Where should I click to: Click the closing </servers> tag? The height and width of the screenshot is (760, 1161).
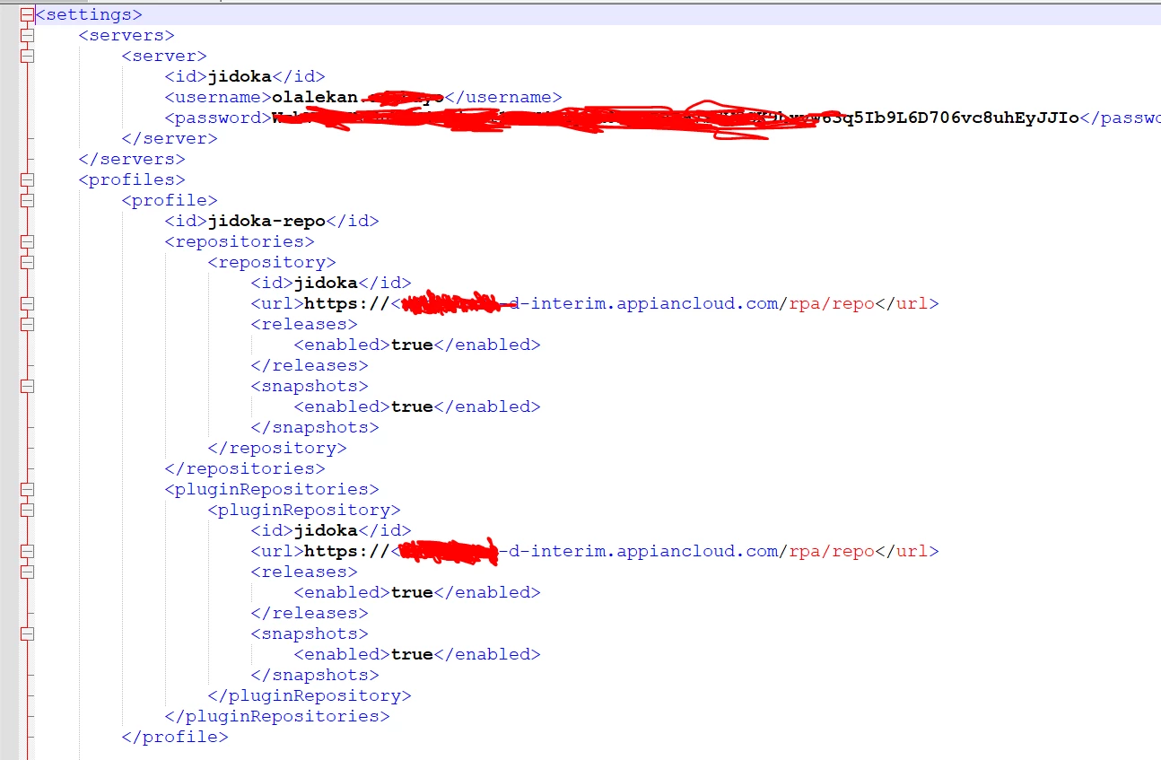coord(132,159)
